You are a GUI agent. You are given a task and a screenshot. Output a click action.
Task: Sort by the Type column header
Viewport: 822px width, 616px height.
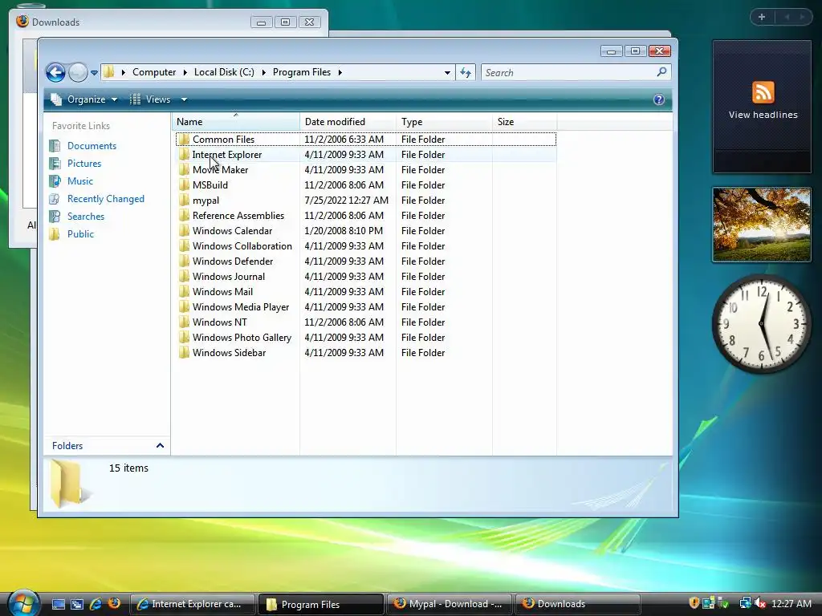tap(444, 122)
